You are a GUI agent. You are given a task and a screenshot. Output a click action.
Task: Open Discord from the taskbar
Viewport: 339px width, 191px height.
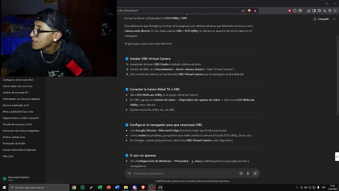coord(135,188)
